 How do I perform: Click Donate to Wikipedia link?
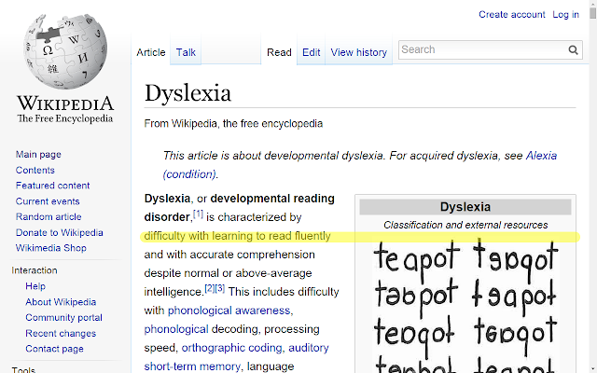tap(60, 232)
